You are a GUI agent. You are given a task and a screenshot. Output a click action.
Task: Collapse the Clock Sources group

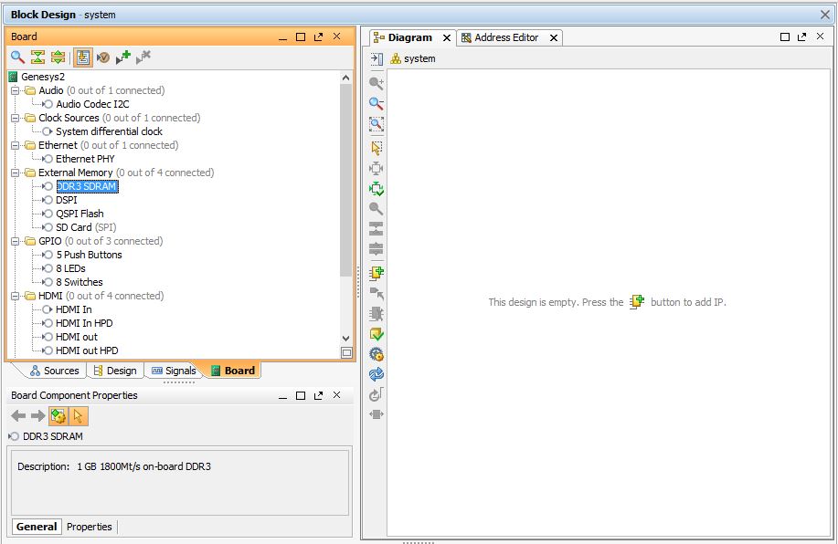pyautogui.click(x=15, y=118)
